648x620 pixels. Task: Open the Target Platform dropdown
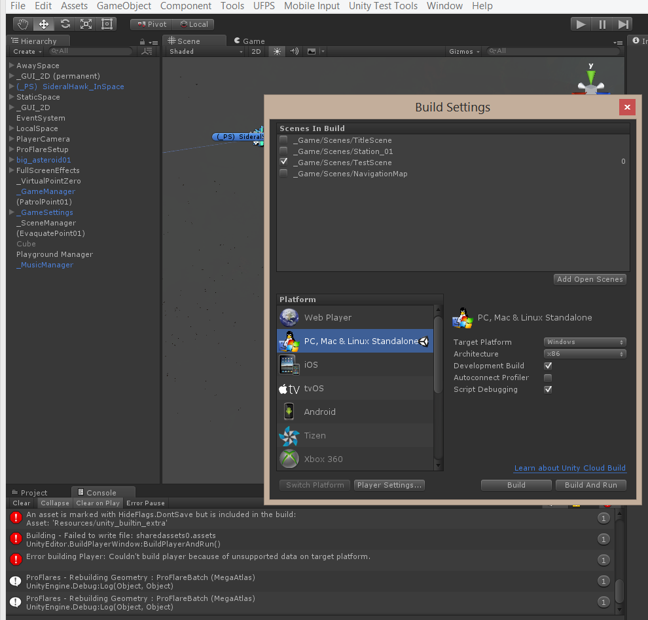(x=585, y=341)
